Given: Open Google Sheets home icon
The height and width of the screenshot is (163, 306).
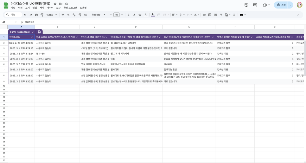Looking at the screenshot, I should point(6,5).
